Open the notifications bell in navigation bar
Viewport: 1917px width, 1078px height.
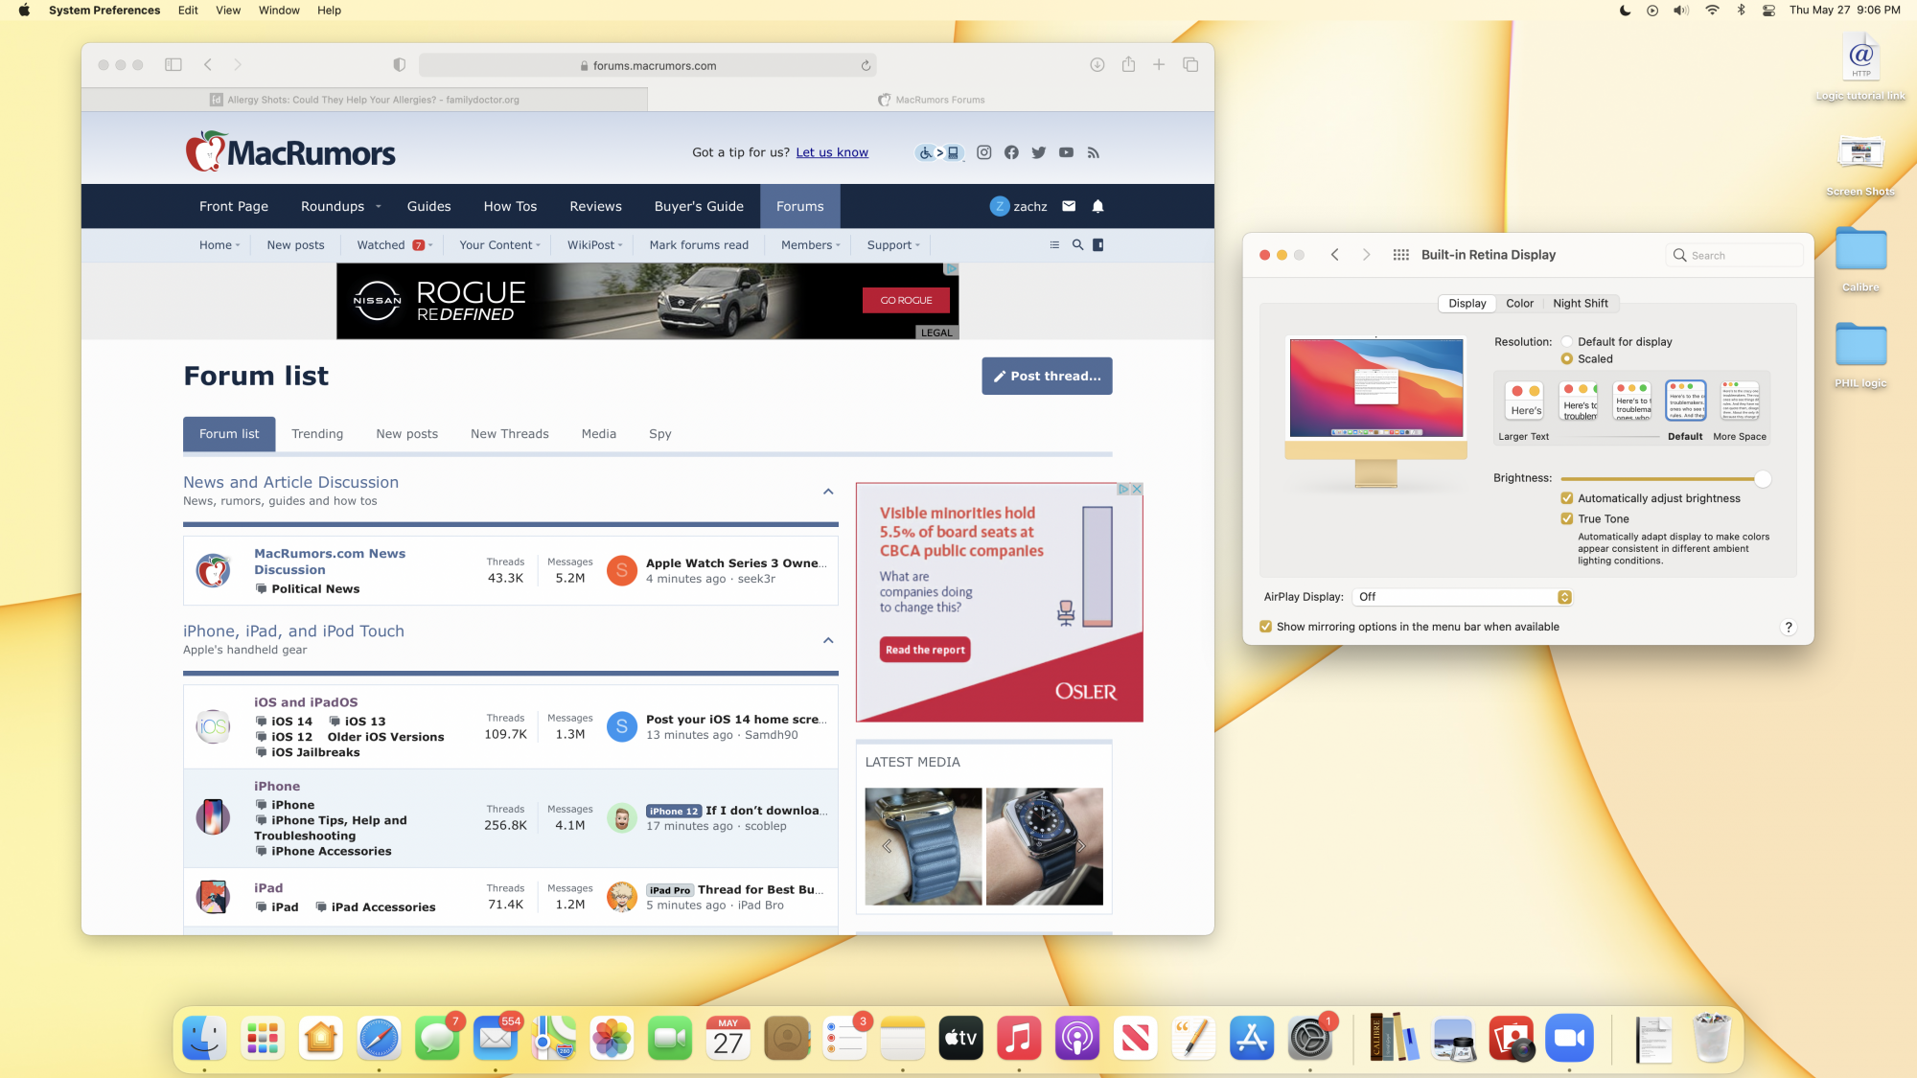click(1098, 206)
